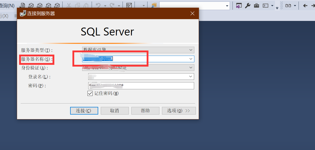The image size is (315, 150).
Task: Open a new Database Engine Query
Action: (x=23, y=5)
